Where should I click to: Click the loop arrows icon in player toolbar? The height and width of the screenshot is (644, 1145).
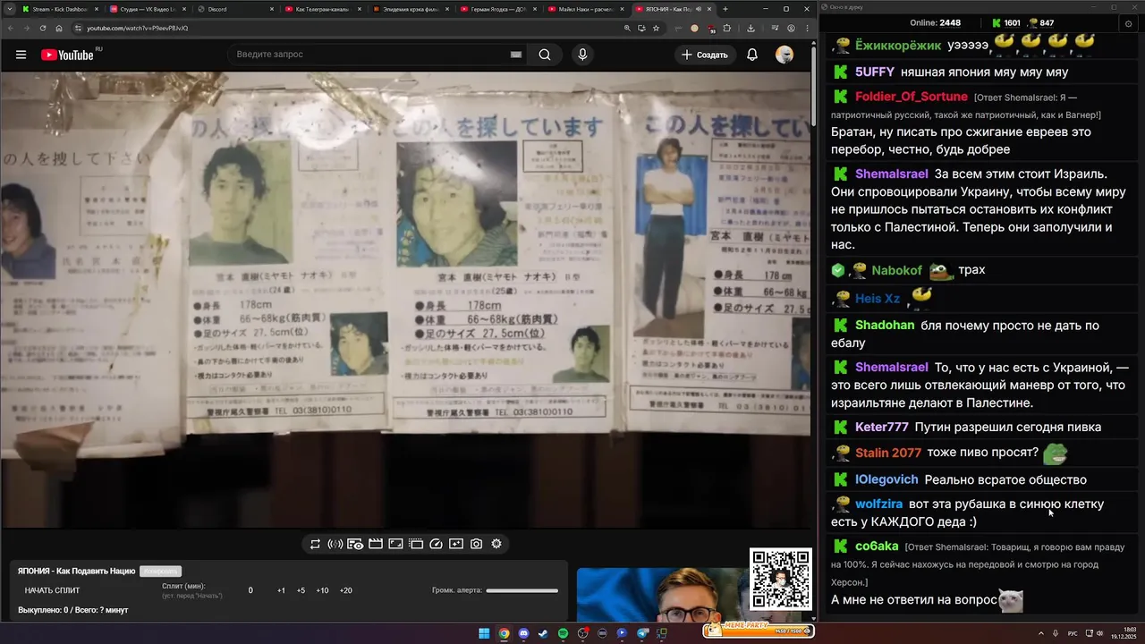tap(315, 544)
